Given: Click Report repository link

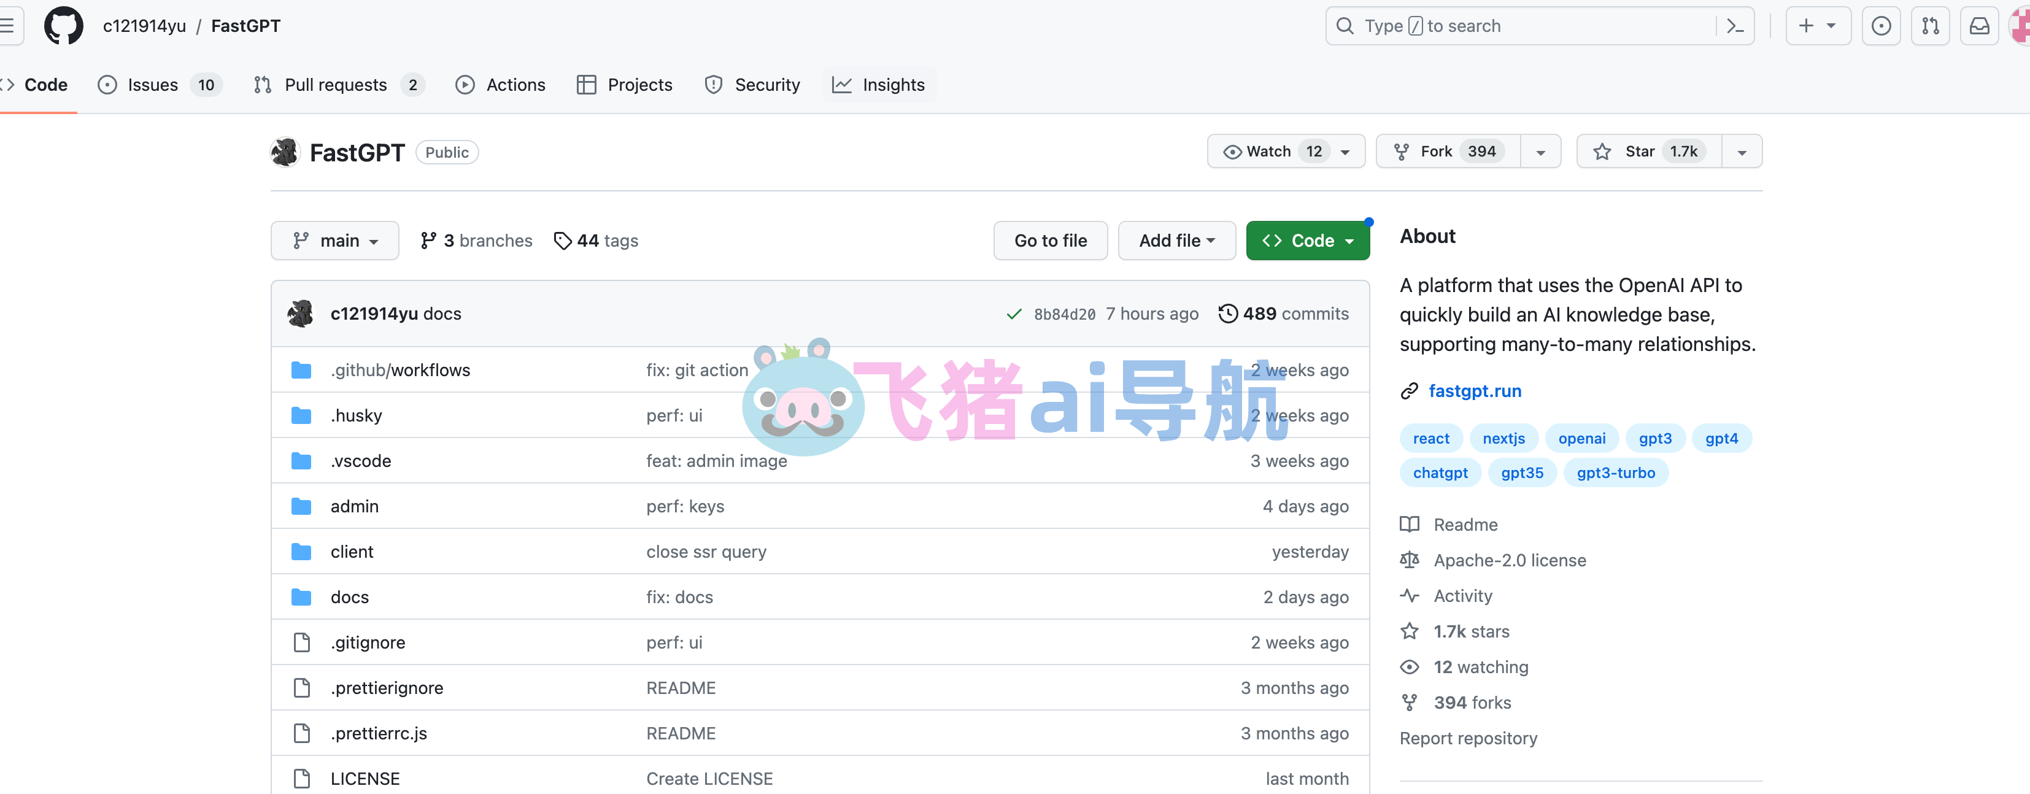Looking at the screenshot, I should tap(1467, 738).
